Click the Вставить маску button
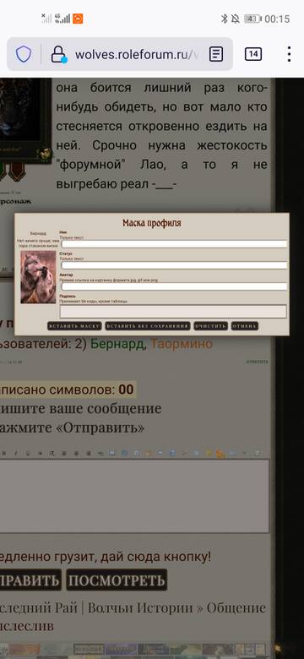Screen dimensions: 304x659 click(74, 326)
